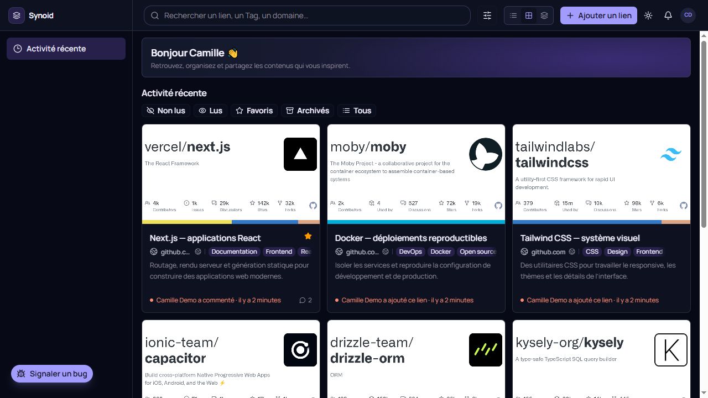Click GitHub icon on the moby preview

coord(498,206)
